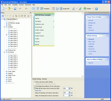111x101 pixels.
Task: Uncheck Hide all sub menus since mouse out
Action: pyautogui.click(x=35, y=88)
